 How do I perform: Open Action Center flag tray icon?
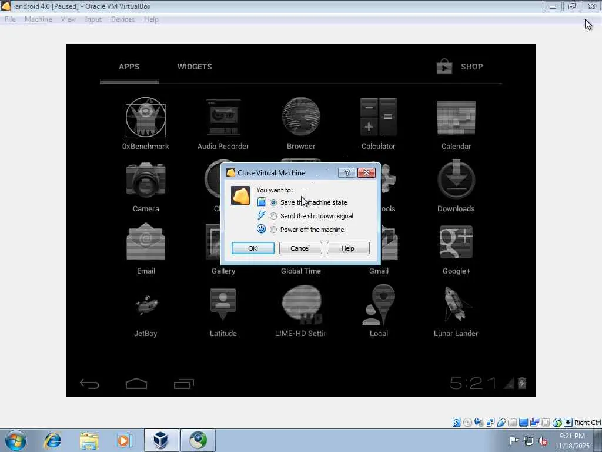pos(514,440)
